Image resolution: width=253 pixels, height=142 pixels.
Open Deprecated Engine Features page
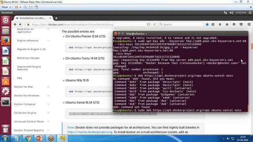coord(29,68)
